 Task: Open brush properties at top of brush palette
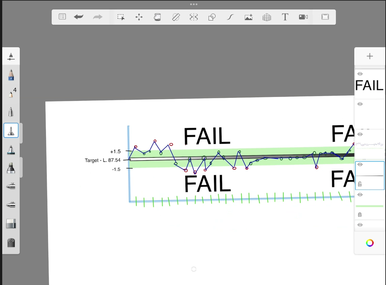pyautogui.click(x=11, y=57)
